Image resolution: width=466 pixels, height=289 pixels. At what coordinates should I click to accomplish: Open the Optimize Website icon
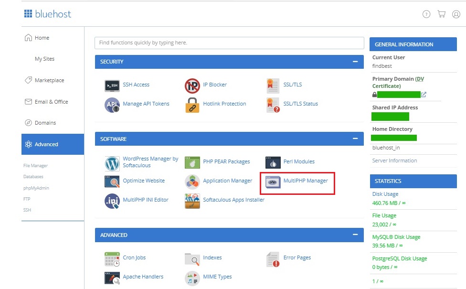[x=112, y=182]
